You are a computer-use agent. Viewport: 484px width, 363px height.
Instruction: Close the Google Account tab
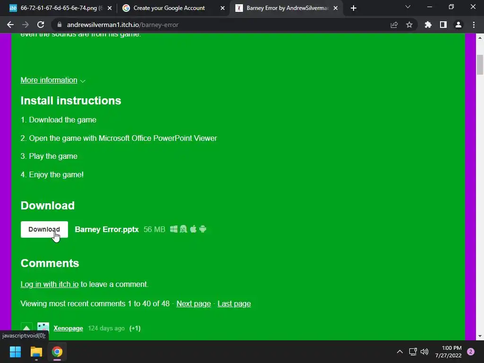(x=223, y=8)
